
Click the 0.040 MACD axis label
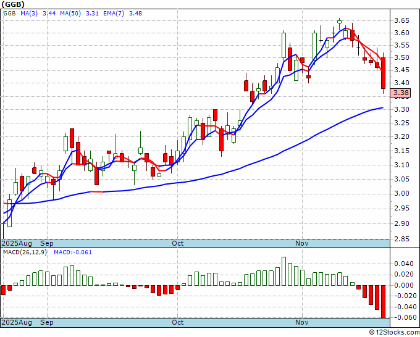click(x=404, y=264)
